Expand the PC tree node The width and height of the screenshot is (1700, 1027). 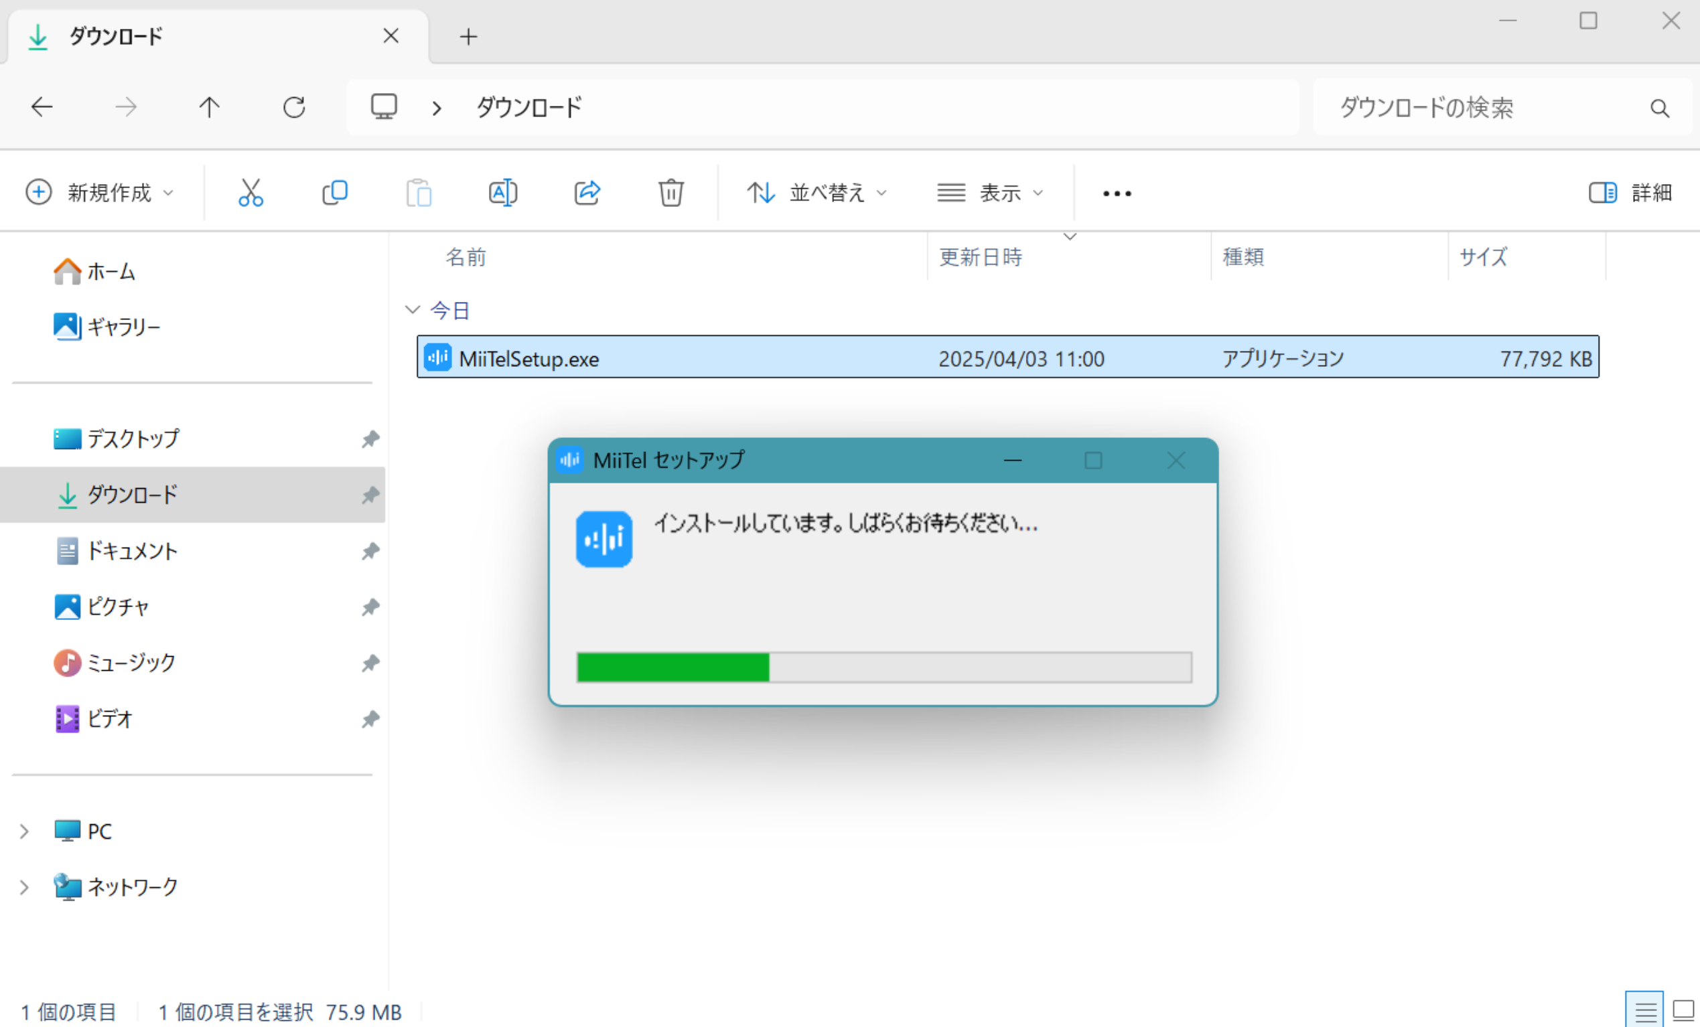[24, 831]
